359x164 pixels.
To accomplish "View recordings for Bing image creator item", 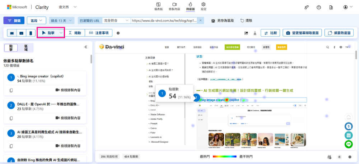I will 68,90.
